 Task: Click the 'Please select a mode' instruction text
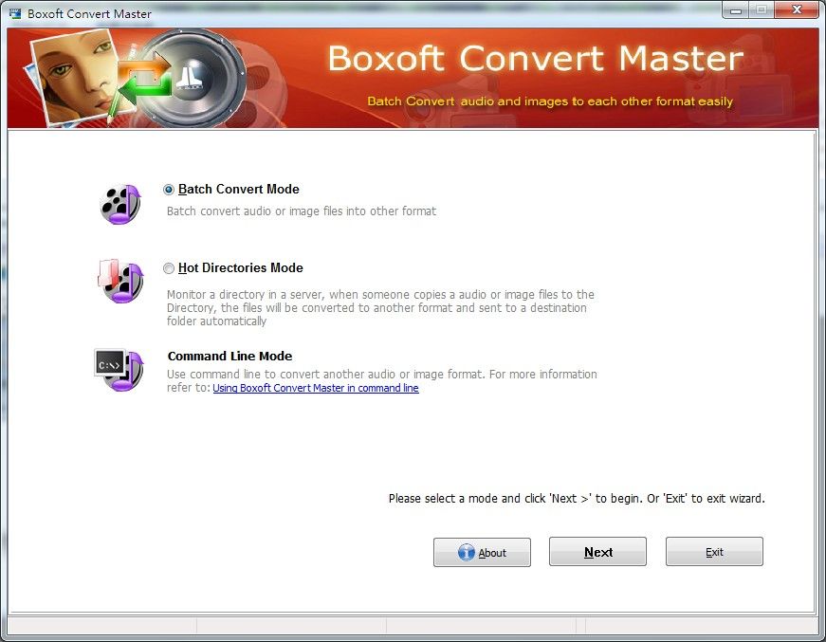coord(577,499)
